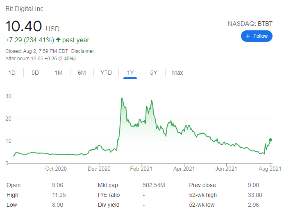Click the Open value 9.06
Viewport: 284px width, 217px height.
[x=57, y=185]
